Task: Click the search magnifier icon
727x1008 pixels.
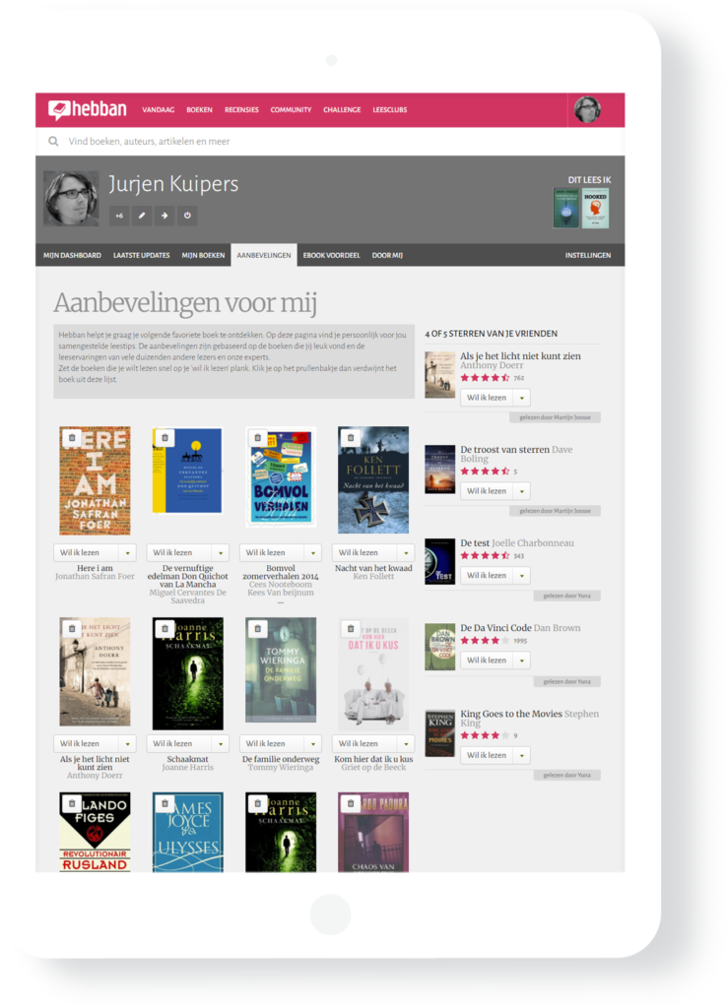Action: [53, 141]
